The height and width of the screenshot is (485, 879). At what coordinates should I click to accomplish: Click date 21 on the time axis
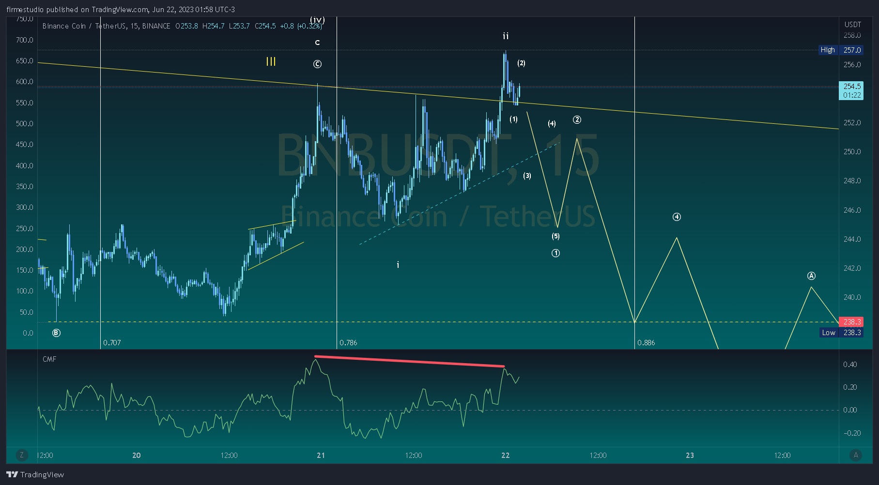[x=321, y=455]
